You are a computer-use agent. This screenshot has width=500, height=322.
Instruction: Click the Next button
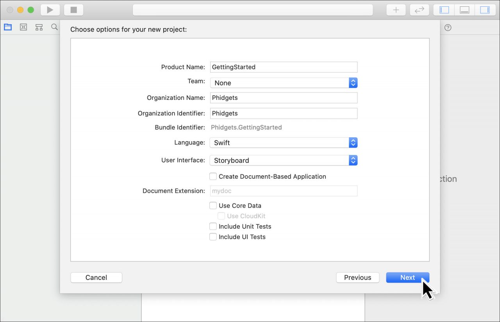coord(407,278)
